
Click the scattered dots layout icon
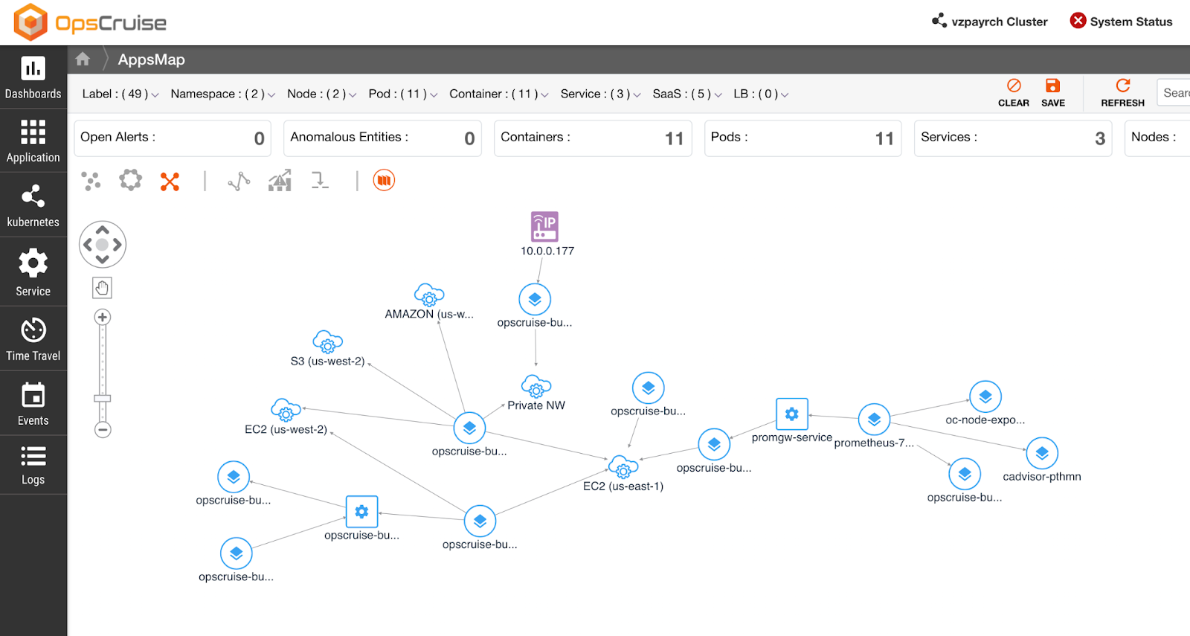(91, 181)
